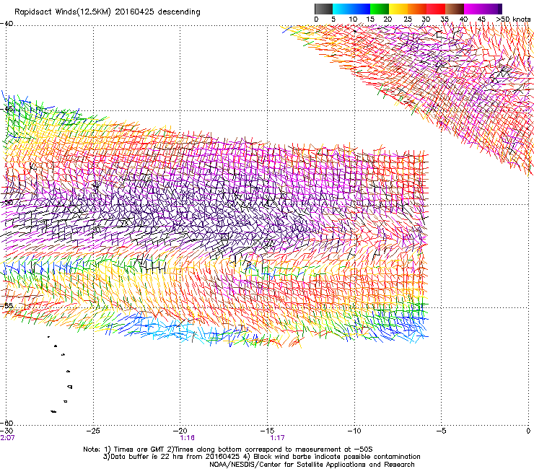This screenshot has height=469, width=534.
Task: Click the "-20" longitude axis label
Action: [180, 431]
